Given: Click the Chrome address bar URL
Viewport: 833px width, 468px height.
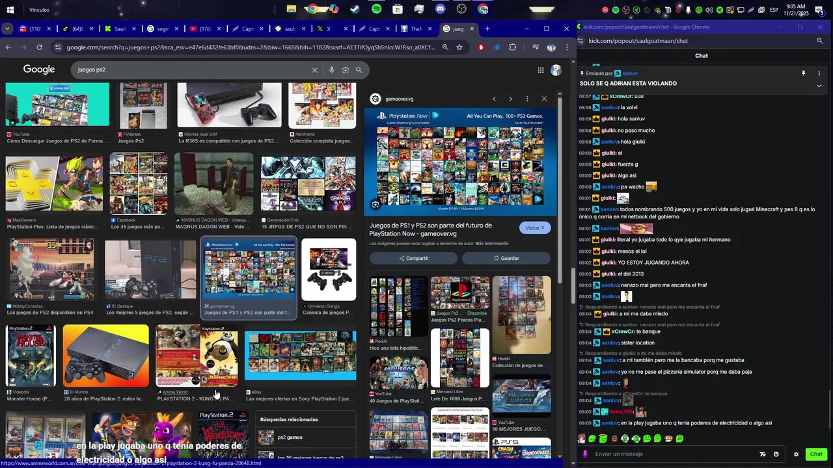Looking at the screenshot, I should pyautogui.click(x=250, y=47).
